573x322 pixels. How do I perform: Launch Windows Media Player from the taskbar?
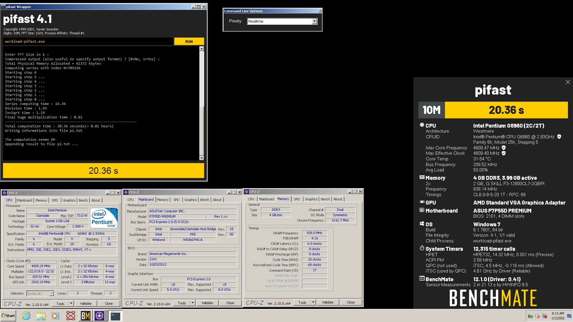(x=55, y=316)
